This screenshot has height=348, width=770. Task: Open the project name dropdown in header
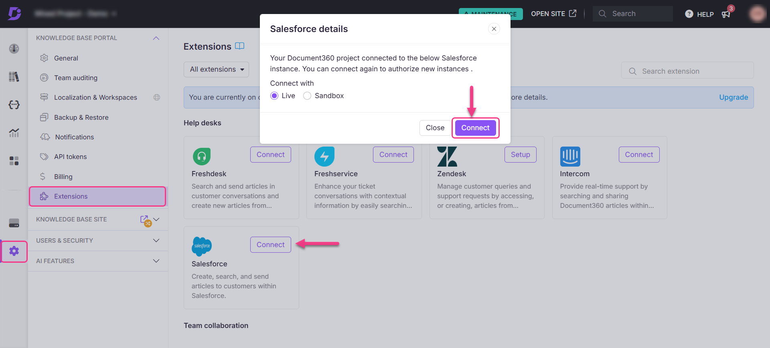click(75, 14)
